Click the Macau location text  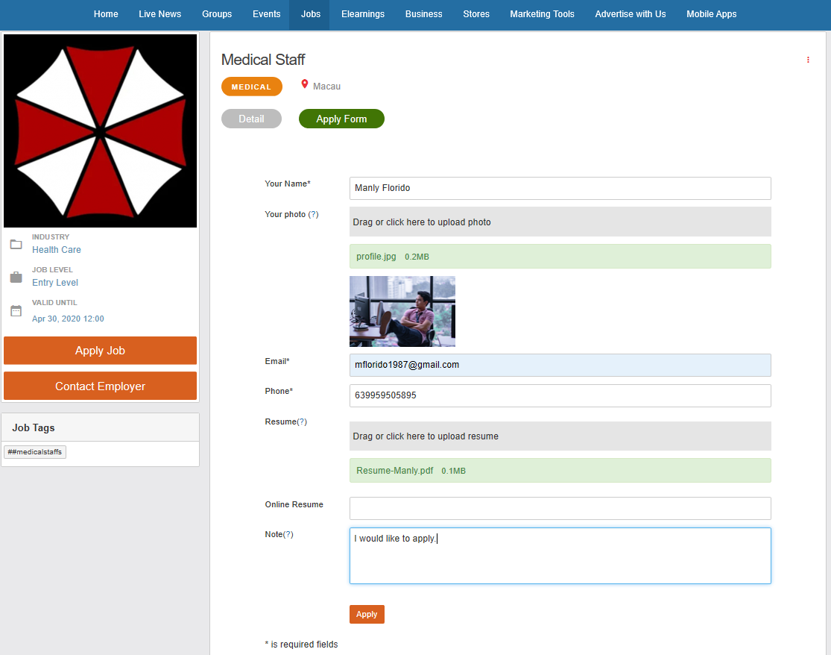(x=326, y=87)
